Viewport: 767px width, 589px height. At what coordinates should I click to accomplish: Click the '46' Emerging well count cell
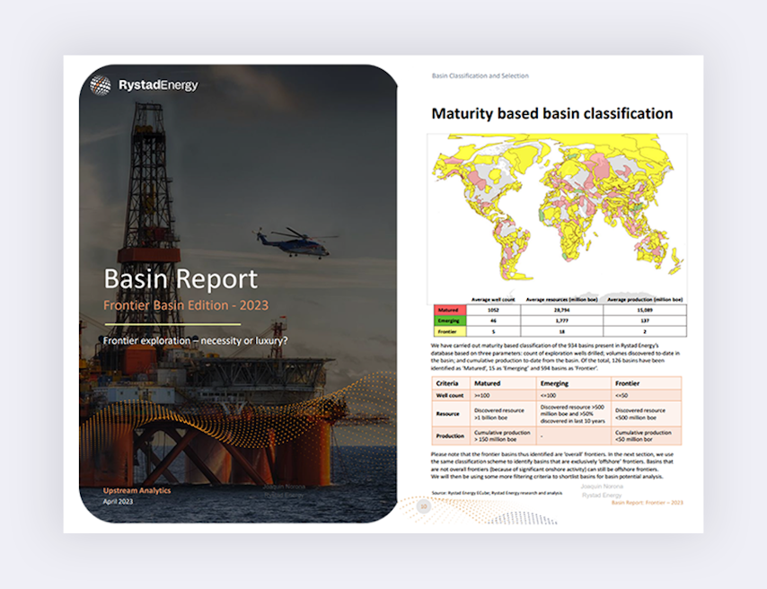(x=493, y=321)
